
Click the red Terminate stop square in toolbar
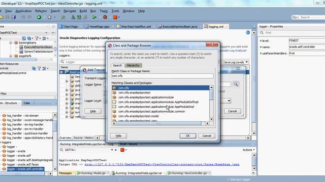pos(115,17)
